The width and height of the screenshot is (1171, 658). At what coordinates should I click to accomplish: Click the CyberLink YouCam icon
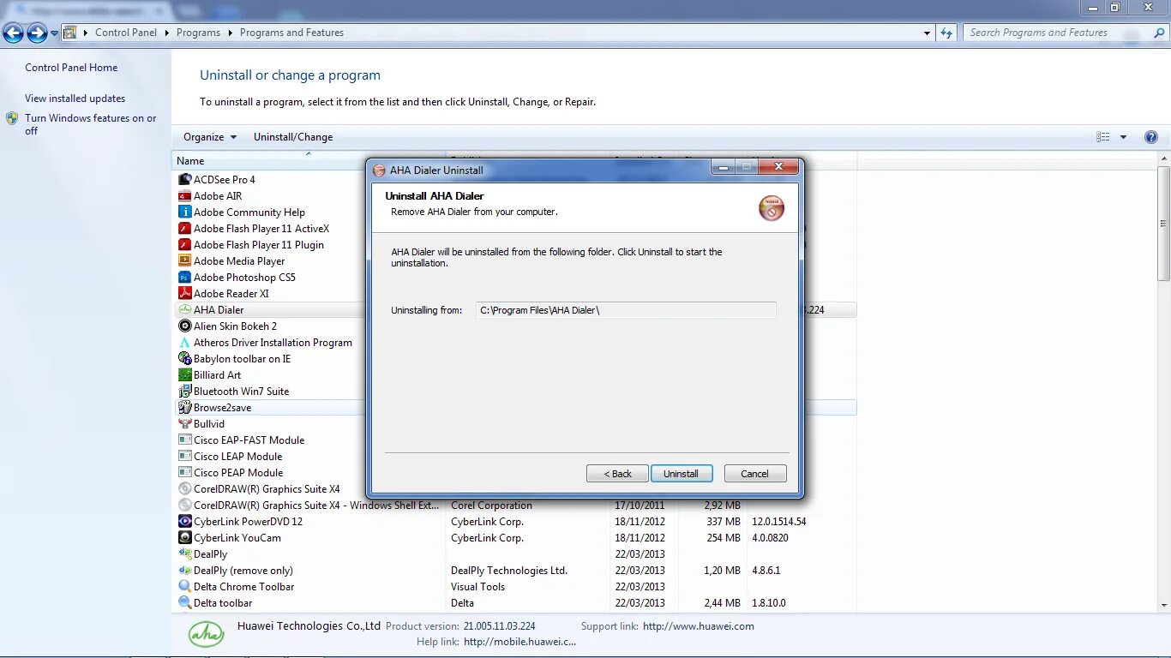(x=184, y=537)
